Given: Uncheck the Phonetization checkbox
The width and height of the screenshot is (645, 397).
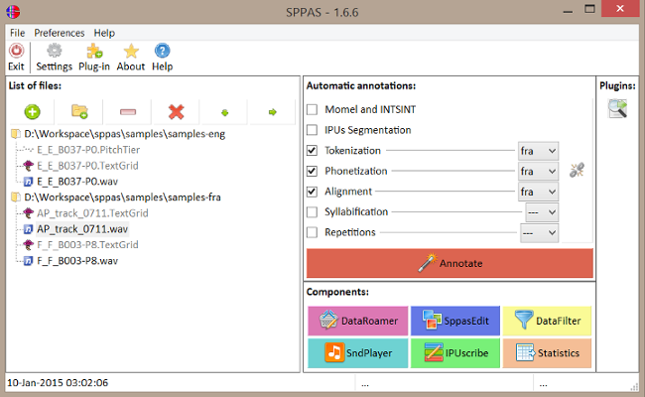Looking at the screenshot, I should pos(313,171).
